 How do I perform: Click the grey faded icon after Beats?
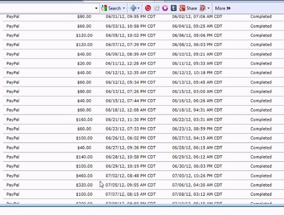157,8
